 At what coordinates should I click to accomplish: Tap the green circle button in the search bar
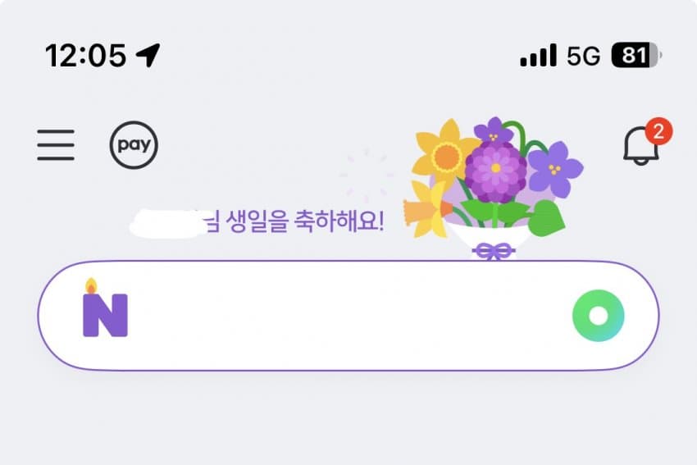(x=598, y=316)
